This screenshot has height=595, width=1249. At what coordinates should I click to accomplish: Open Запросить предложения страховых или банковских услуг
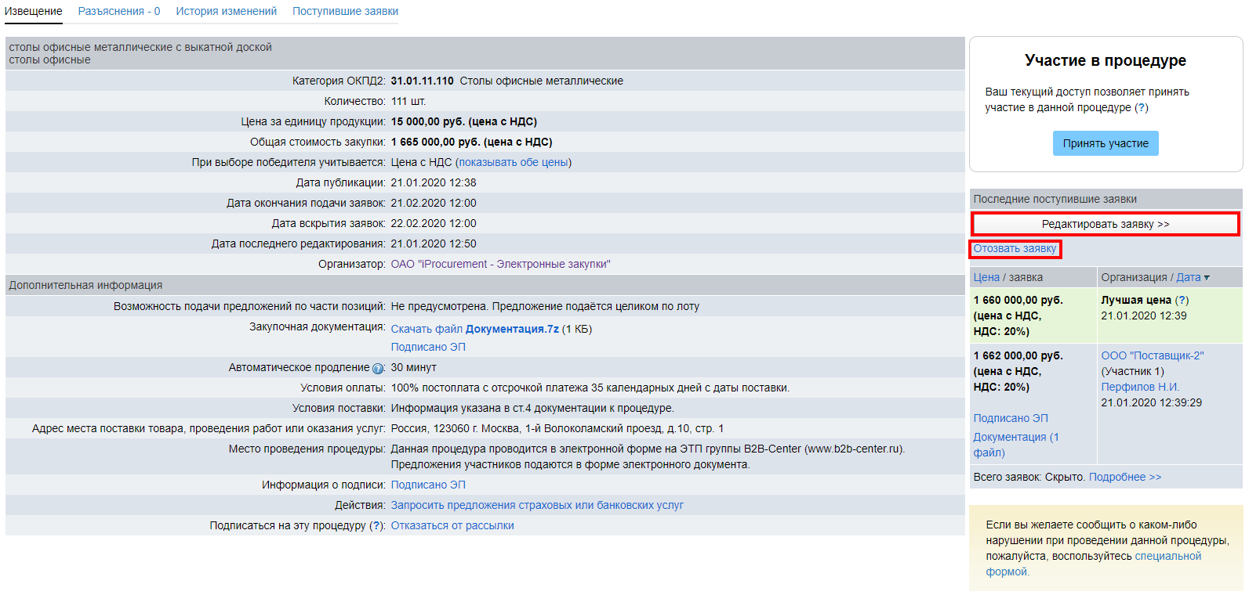[x=537, y=505]
